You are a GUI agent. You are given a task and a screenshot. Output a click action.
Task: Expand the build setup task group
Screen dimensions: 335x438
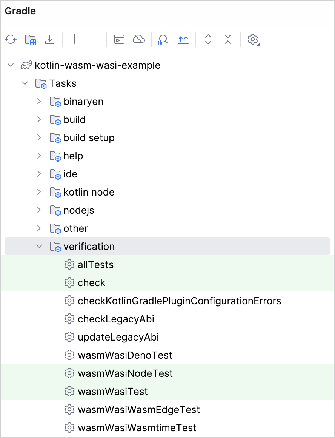(x=39, y=138)
